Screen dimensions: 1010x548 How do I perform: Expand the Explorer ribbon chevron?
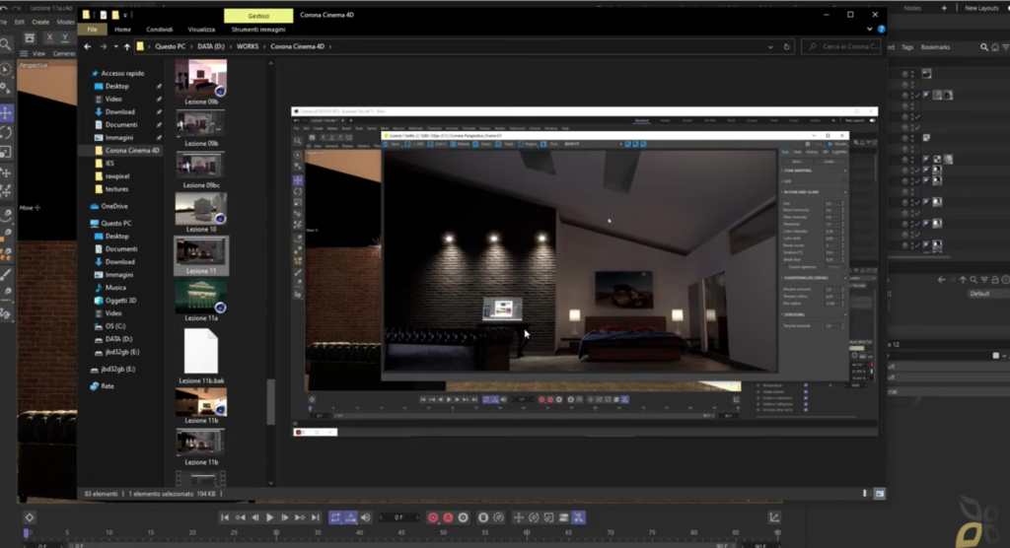point(870,29)
